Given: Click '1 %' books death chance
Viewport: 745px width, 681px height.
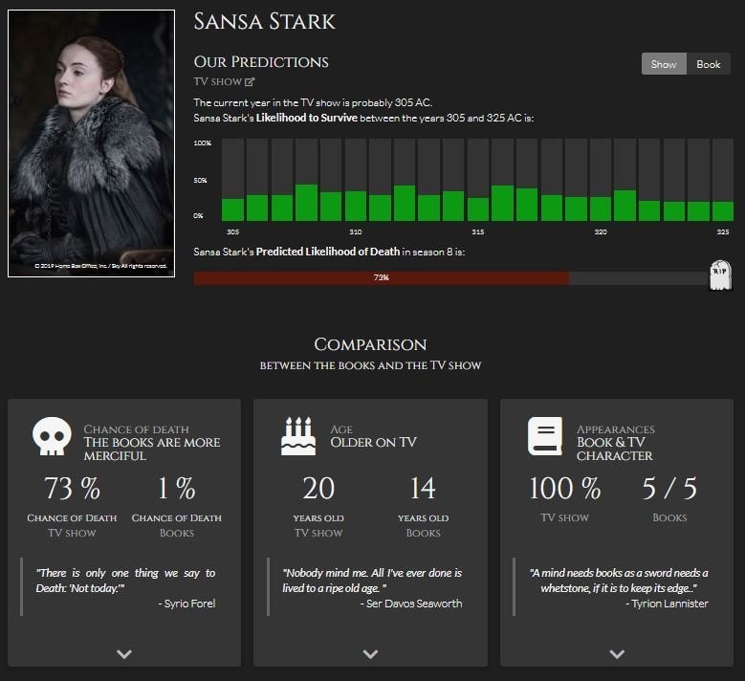Looking at the screenshot, I should coord(176,488).
